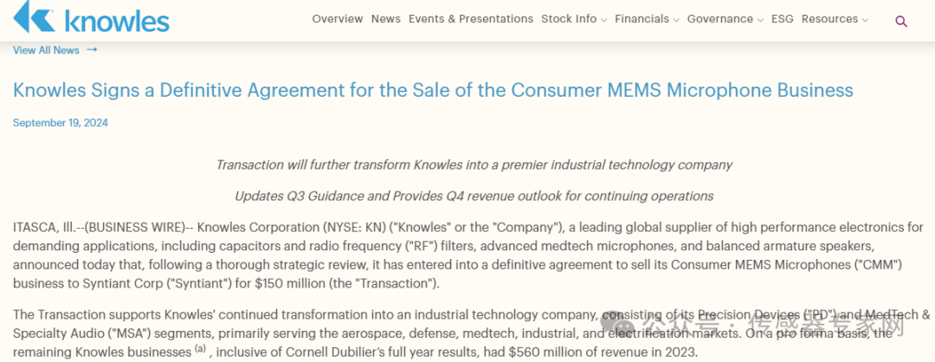Click the italic Updates Q3 Guidance subtitle
Screen dimensions: 935x362
tap(474, 196)
